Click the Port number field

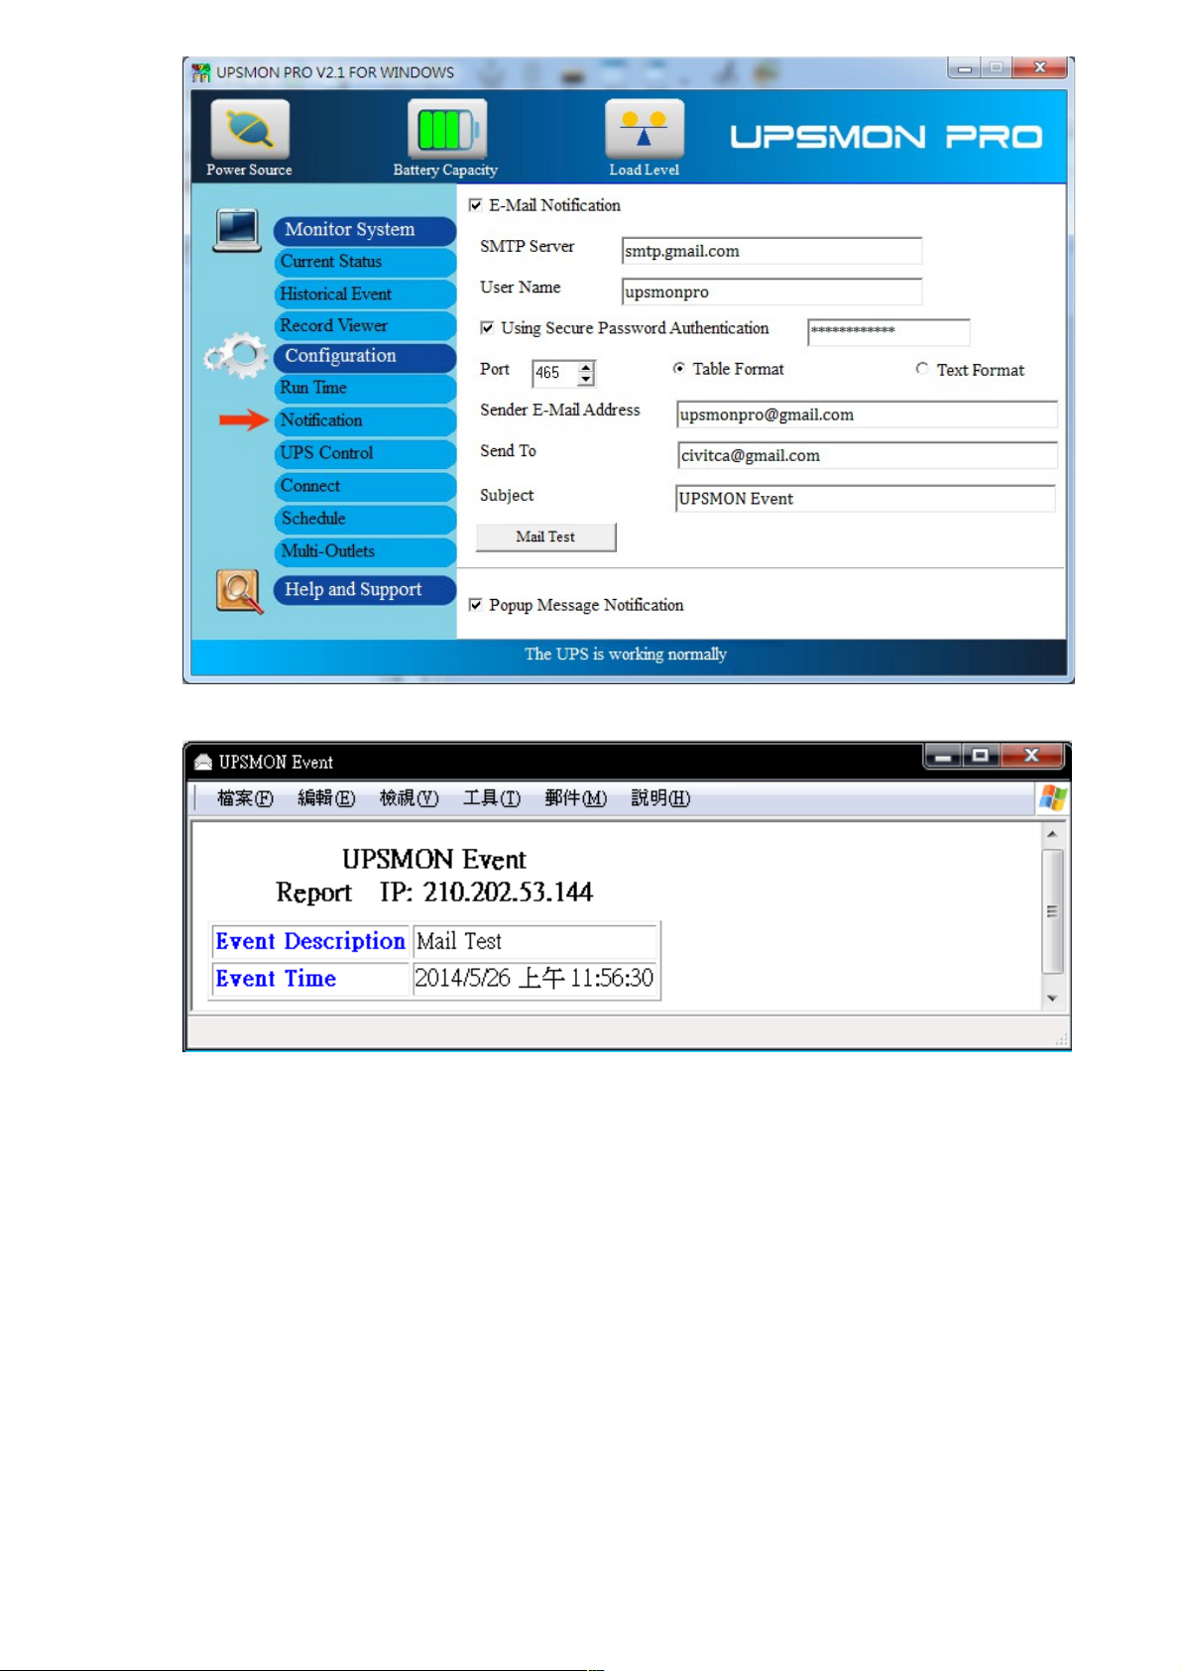pos(555,373)
